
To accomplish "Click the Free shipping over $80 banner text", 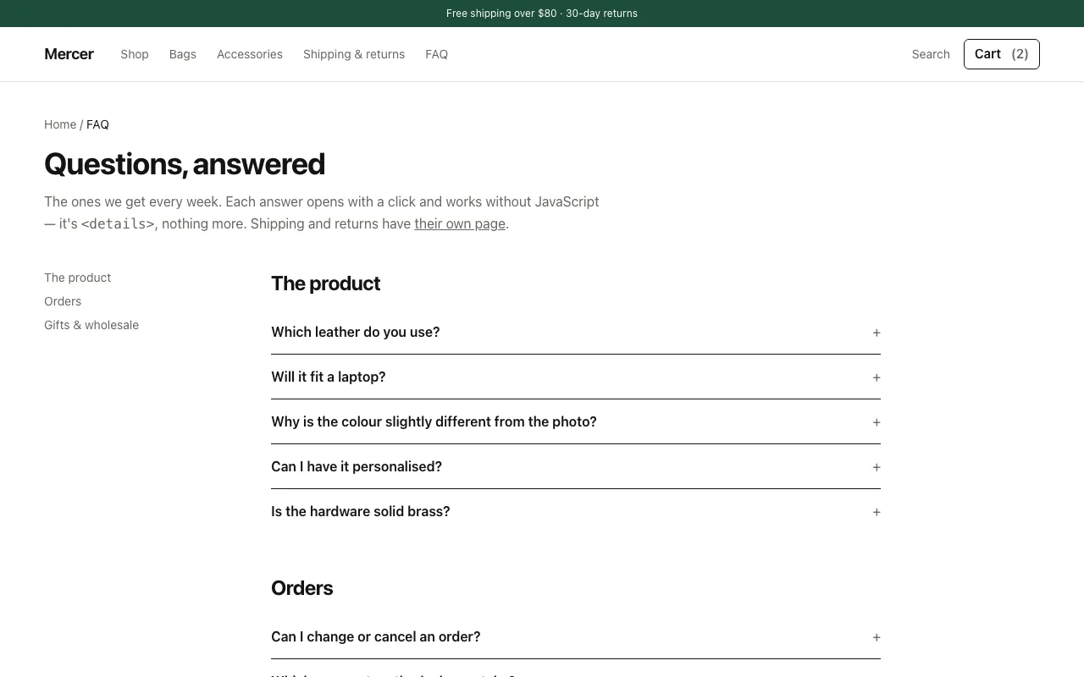I will click(542, 14).
